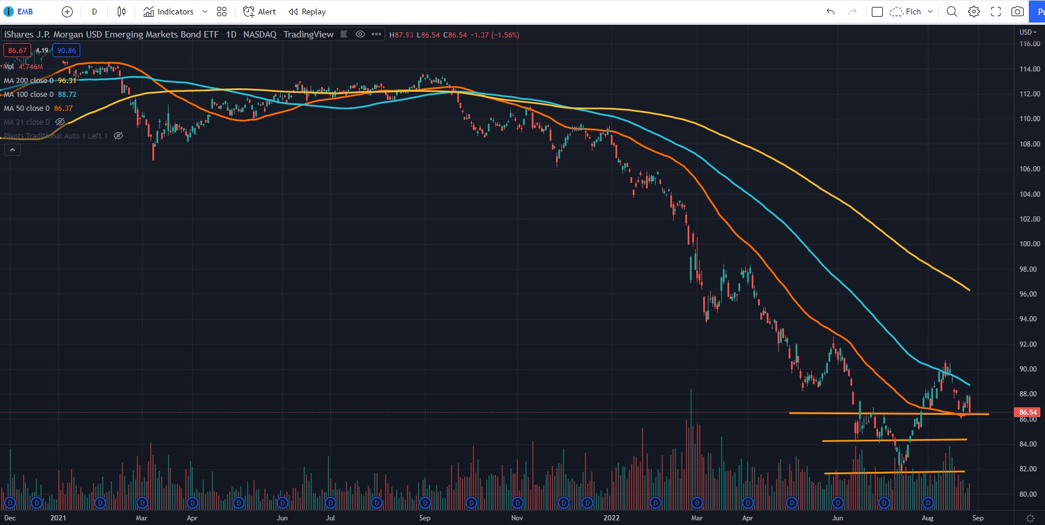Click the dividend marker above Jul label
The height and width of the screenshot is (525, 1045).
[330, 503]
